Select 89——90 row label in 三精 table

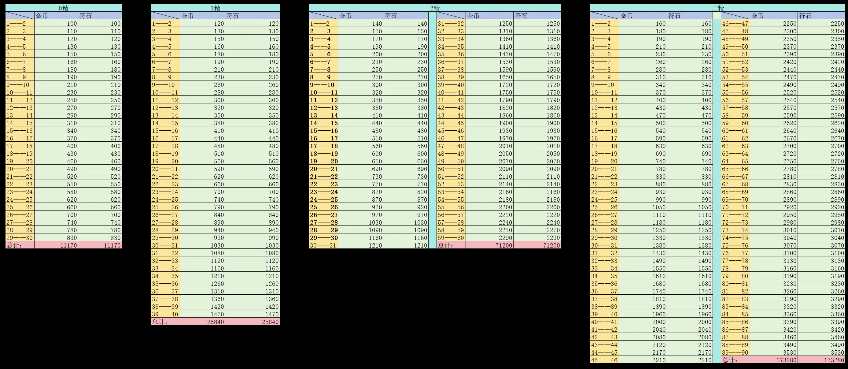pyautogui.click(x=735, y=352)
